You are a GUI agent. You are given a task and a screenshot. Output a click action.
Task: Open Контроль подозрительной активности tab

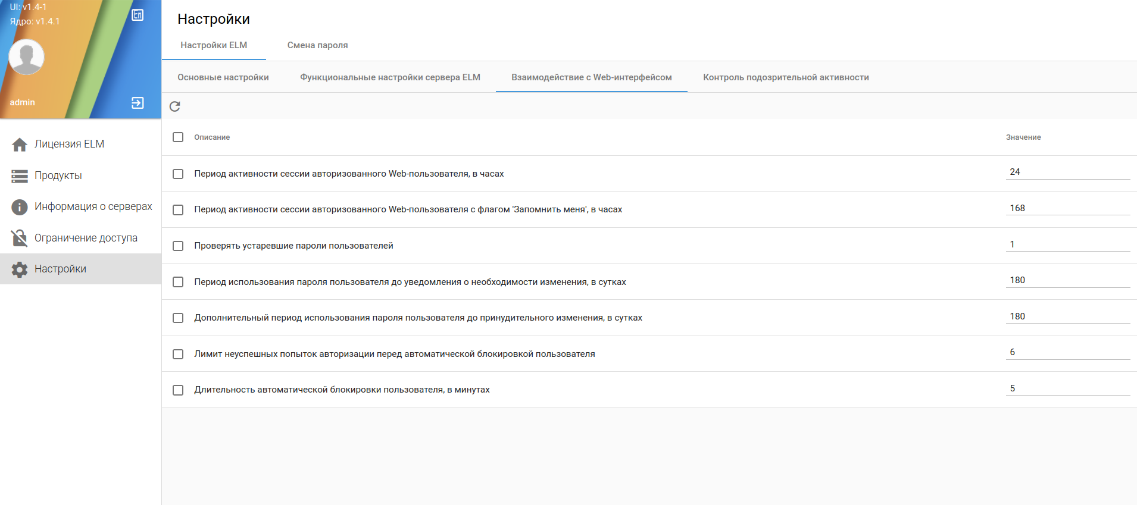tap(786, 77)
